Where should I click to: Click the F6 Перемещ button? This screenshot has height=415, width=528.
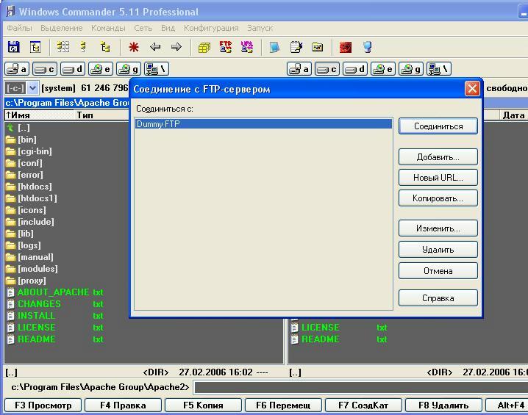pos(283,405)
